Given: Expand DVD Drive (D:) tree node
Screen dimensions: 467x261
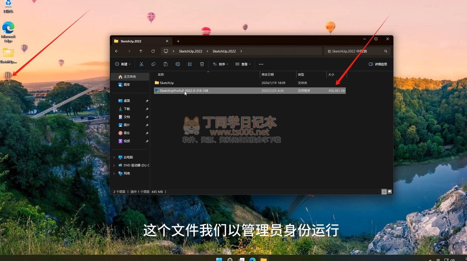Looking at the screenshot, I should [114, 165].
